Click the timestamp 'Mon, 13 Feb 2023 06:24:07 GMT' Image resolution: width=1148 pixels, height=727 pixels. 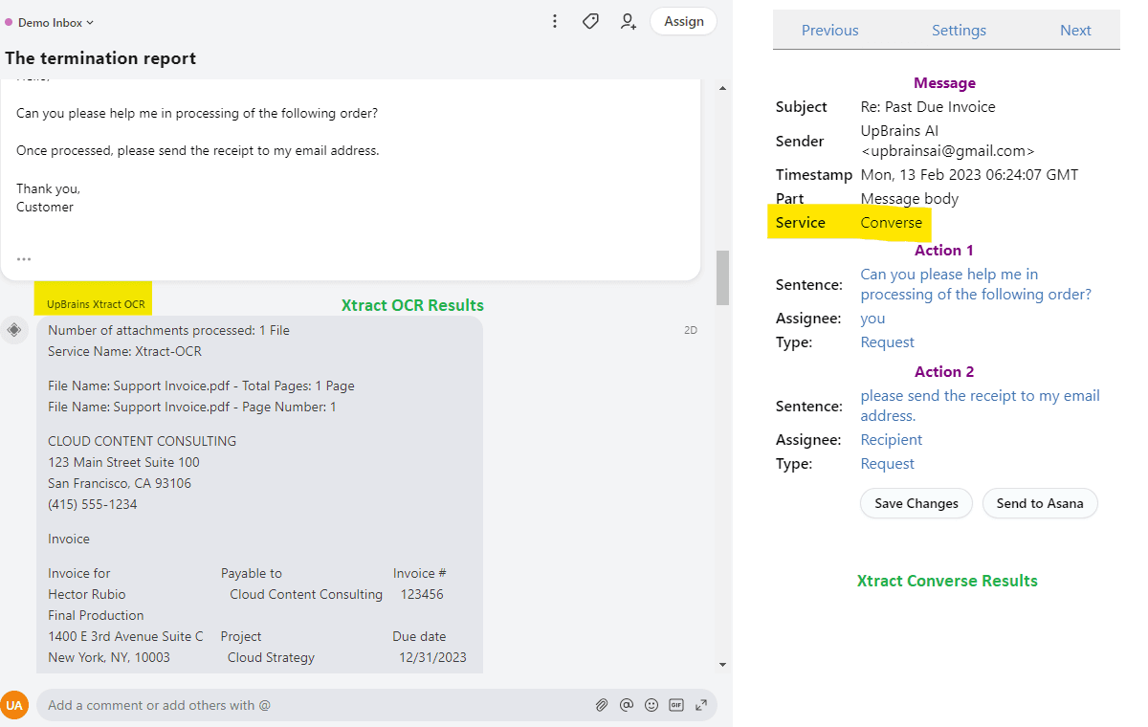[969, 175]
